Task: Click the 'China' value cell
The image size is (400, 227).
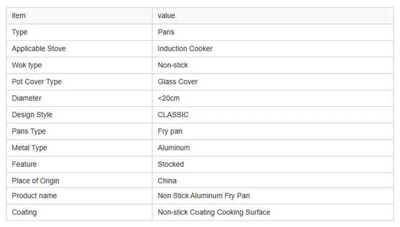Action: [167, 181]
